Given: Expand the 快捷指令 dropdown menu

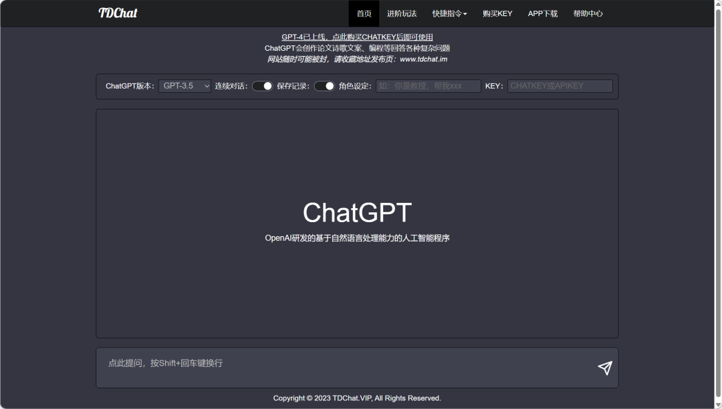Looking at the screenshot, I should click(449, 13).
